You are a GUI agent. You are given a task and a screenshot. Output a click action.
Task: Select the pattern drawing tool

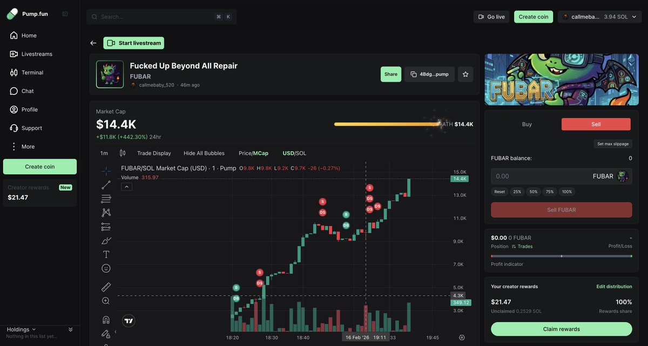(x=106, y=213)
